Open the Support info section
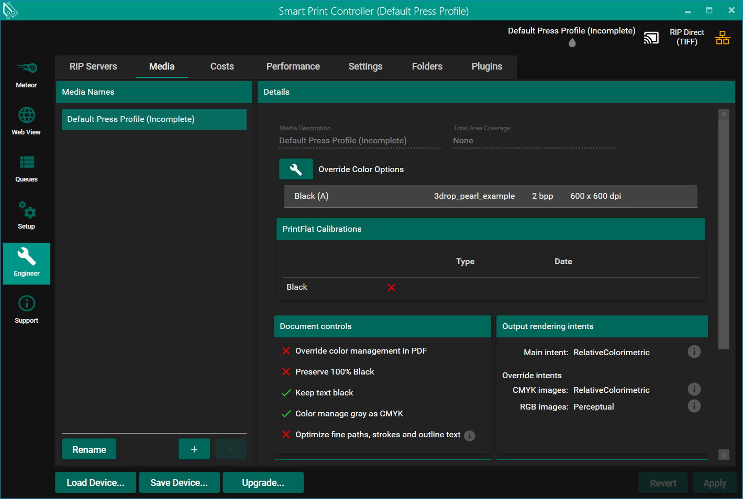The height and width of the screenshot is (499, 743). [26, 309]
